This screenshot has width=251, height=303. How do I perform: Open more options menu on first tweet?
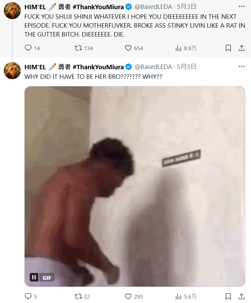pyautogui.click(x=241, y=6)
